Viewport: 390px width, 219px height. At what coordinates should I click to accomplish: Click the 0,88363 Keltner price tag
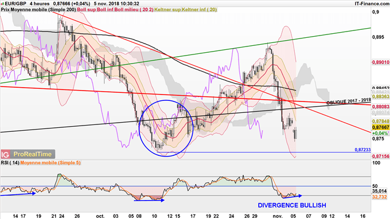381,96
